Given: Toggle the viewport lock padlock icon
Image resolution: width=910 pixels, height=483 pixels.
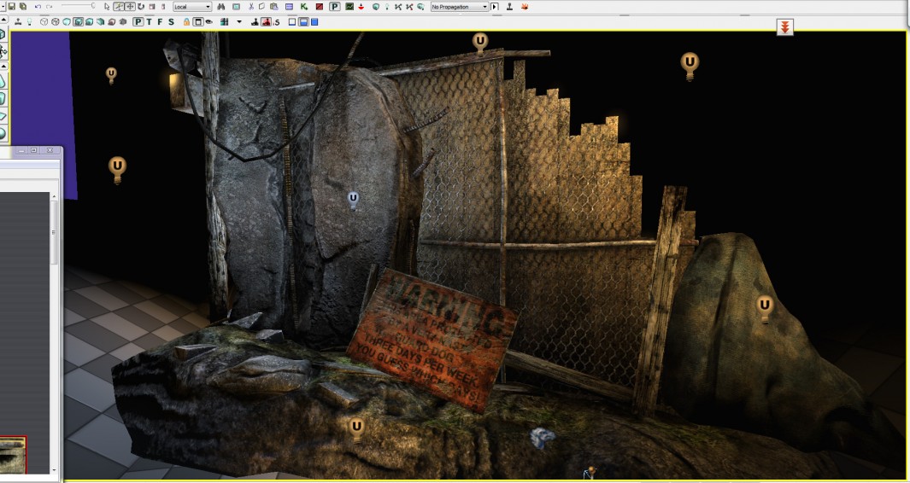Looking at the screenshot, I should point(187,21).
